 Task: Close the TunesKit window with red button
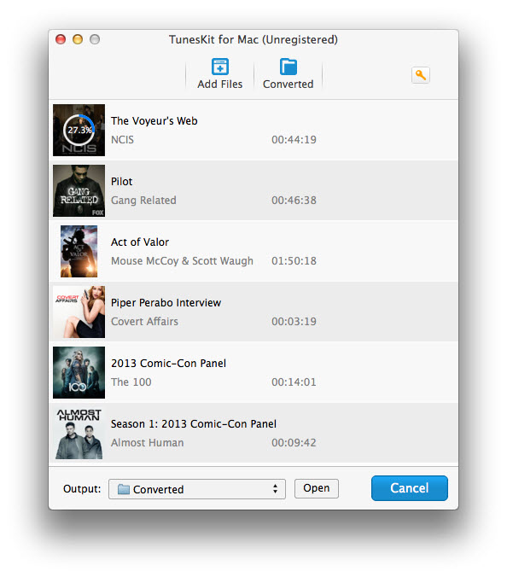coord(61,39)
